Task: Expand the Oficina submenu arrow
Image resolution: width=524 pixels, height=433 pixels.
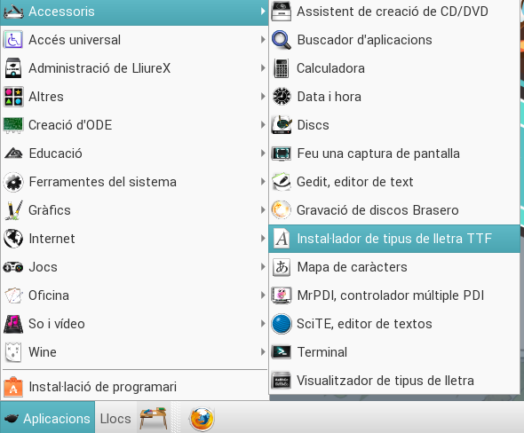Action: pyautogui.click(x=263, y=295)
